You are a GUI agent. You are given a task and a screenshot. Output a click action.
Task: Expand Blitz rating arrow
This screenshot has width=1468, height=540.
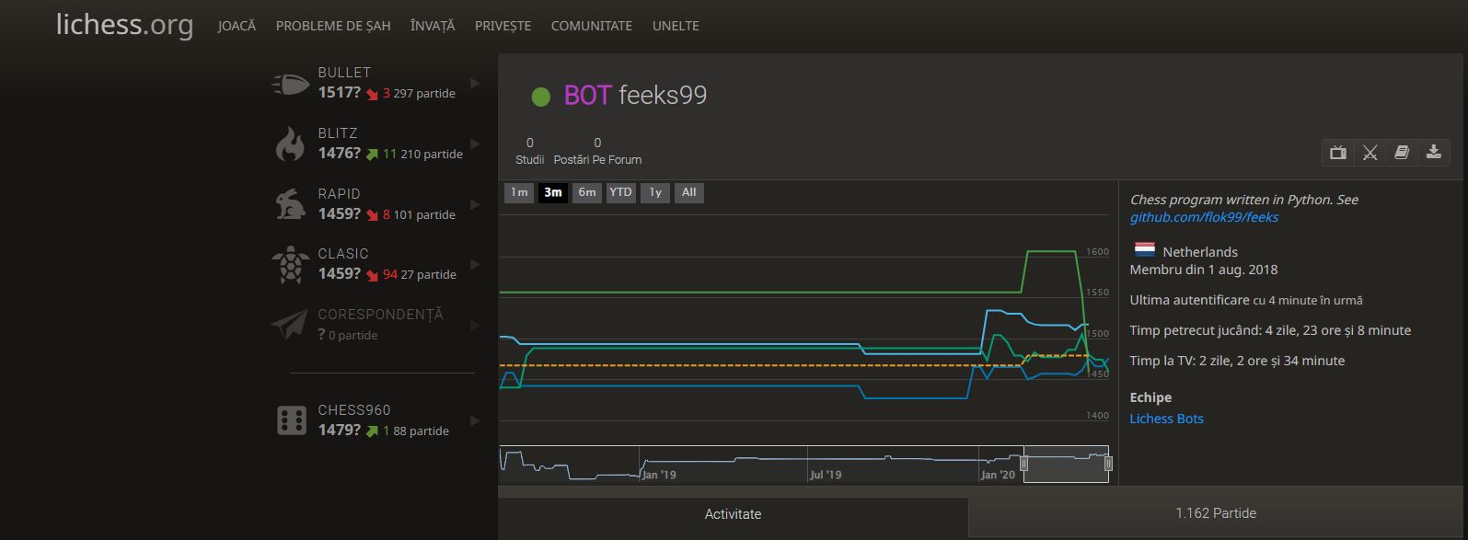[475, 144]
